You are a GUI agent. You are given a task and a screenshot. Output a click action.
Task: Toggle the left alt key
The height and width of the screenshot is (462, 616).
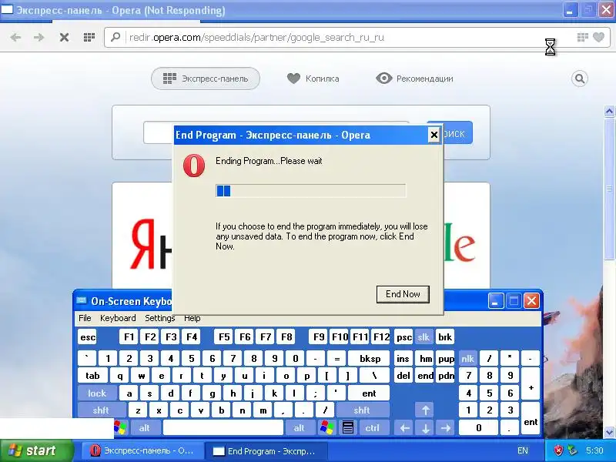click(144, 428)
